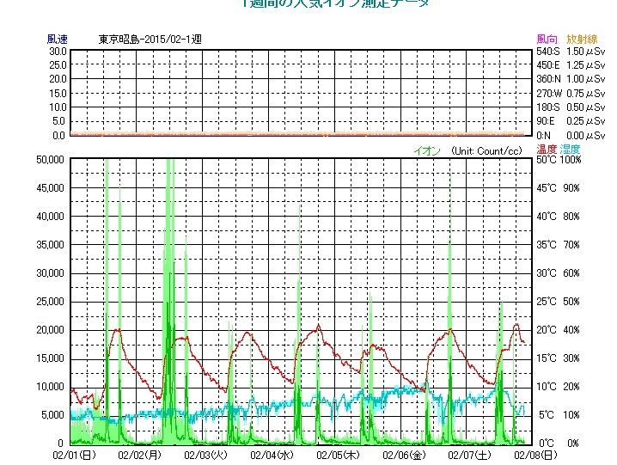Click the 30,000 ion axis value
The width and height of the screenshot is (617, 465).
[x=50, y=273]
